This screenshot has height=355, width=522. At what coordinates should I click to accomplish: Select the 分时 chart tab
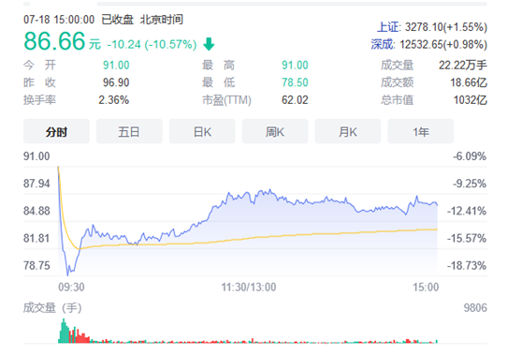[x=56, y=132]
